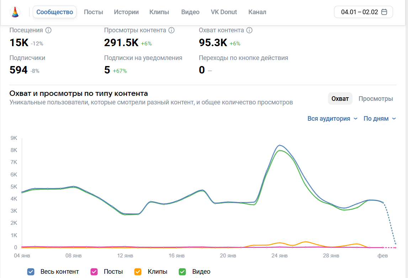The image size is (408, 278).
Task: Expand the Вся аудитория dropdown
Action: (332, 119)
